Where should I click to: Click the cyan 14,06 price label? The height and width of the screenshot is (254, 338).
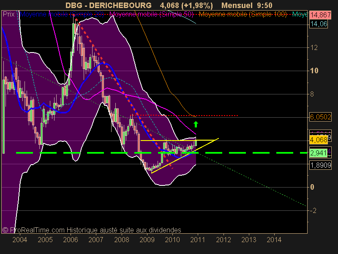coord(319,24)
